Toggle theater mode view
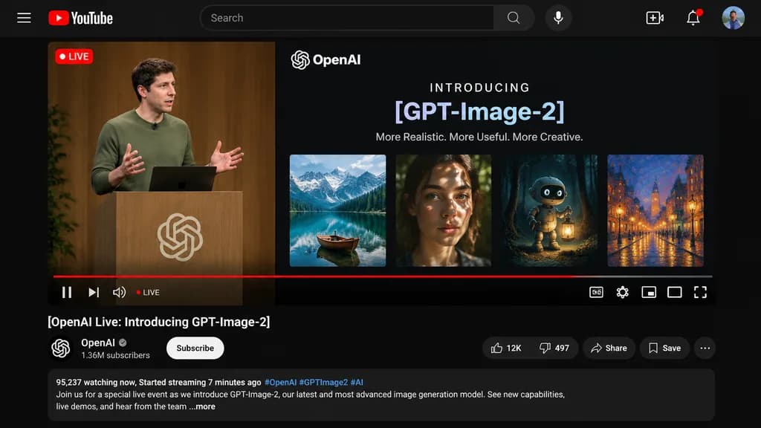The height and width of the screenshot is (428, 761). pos(674,292)
